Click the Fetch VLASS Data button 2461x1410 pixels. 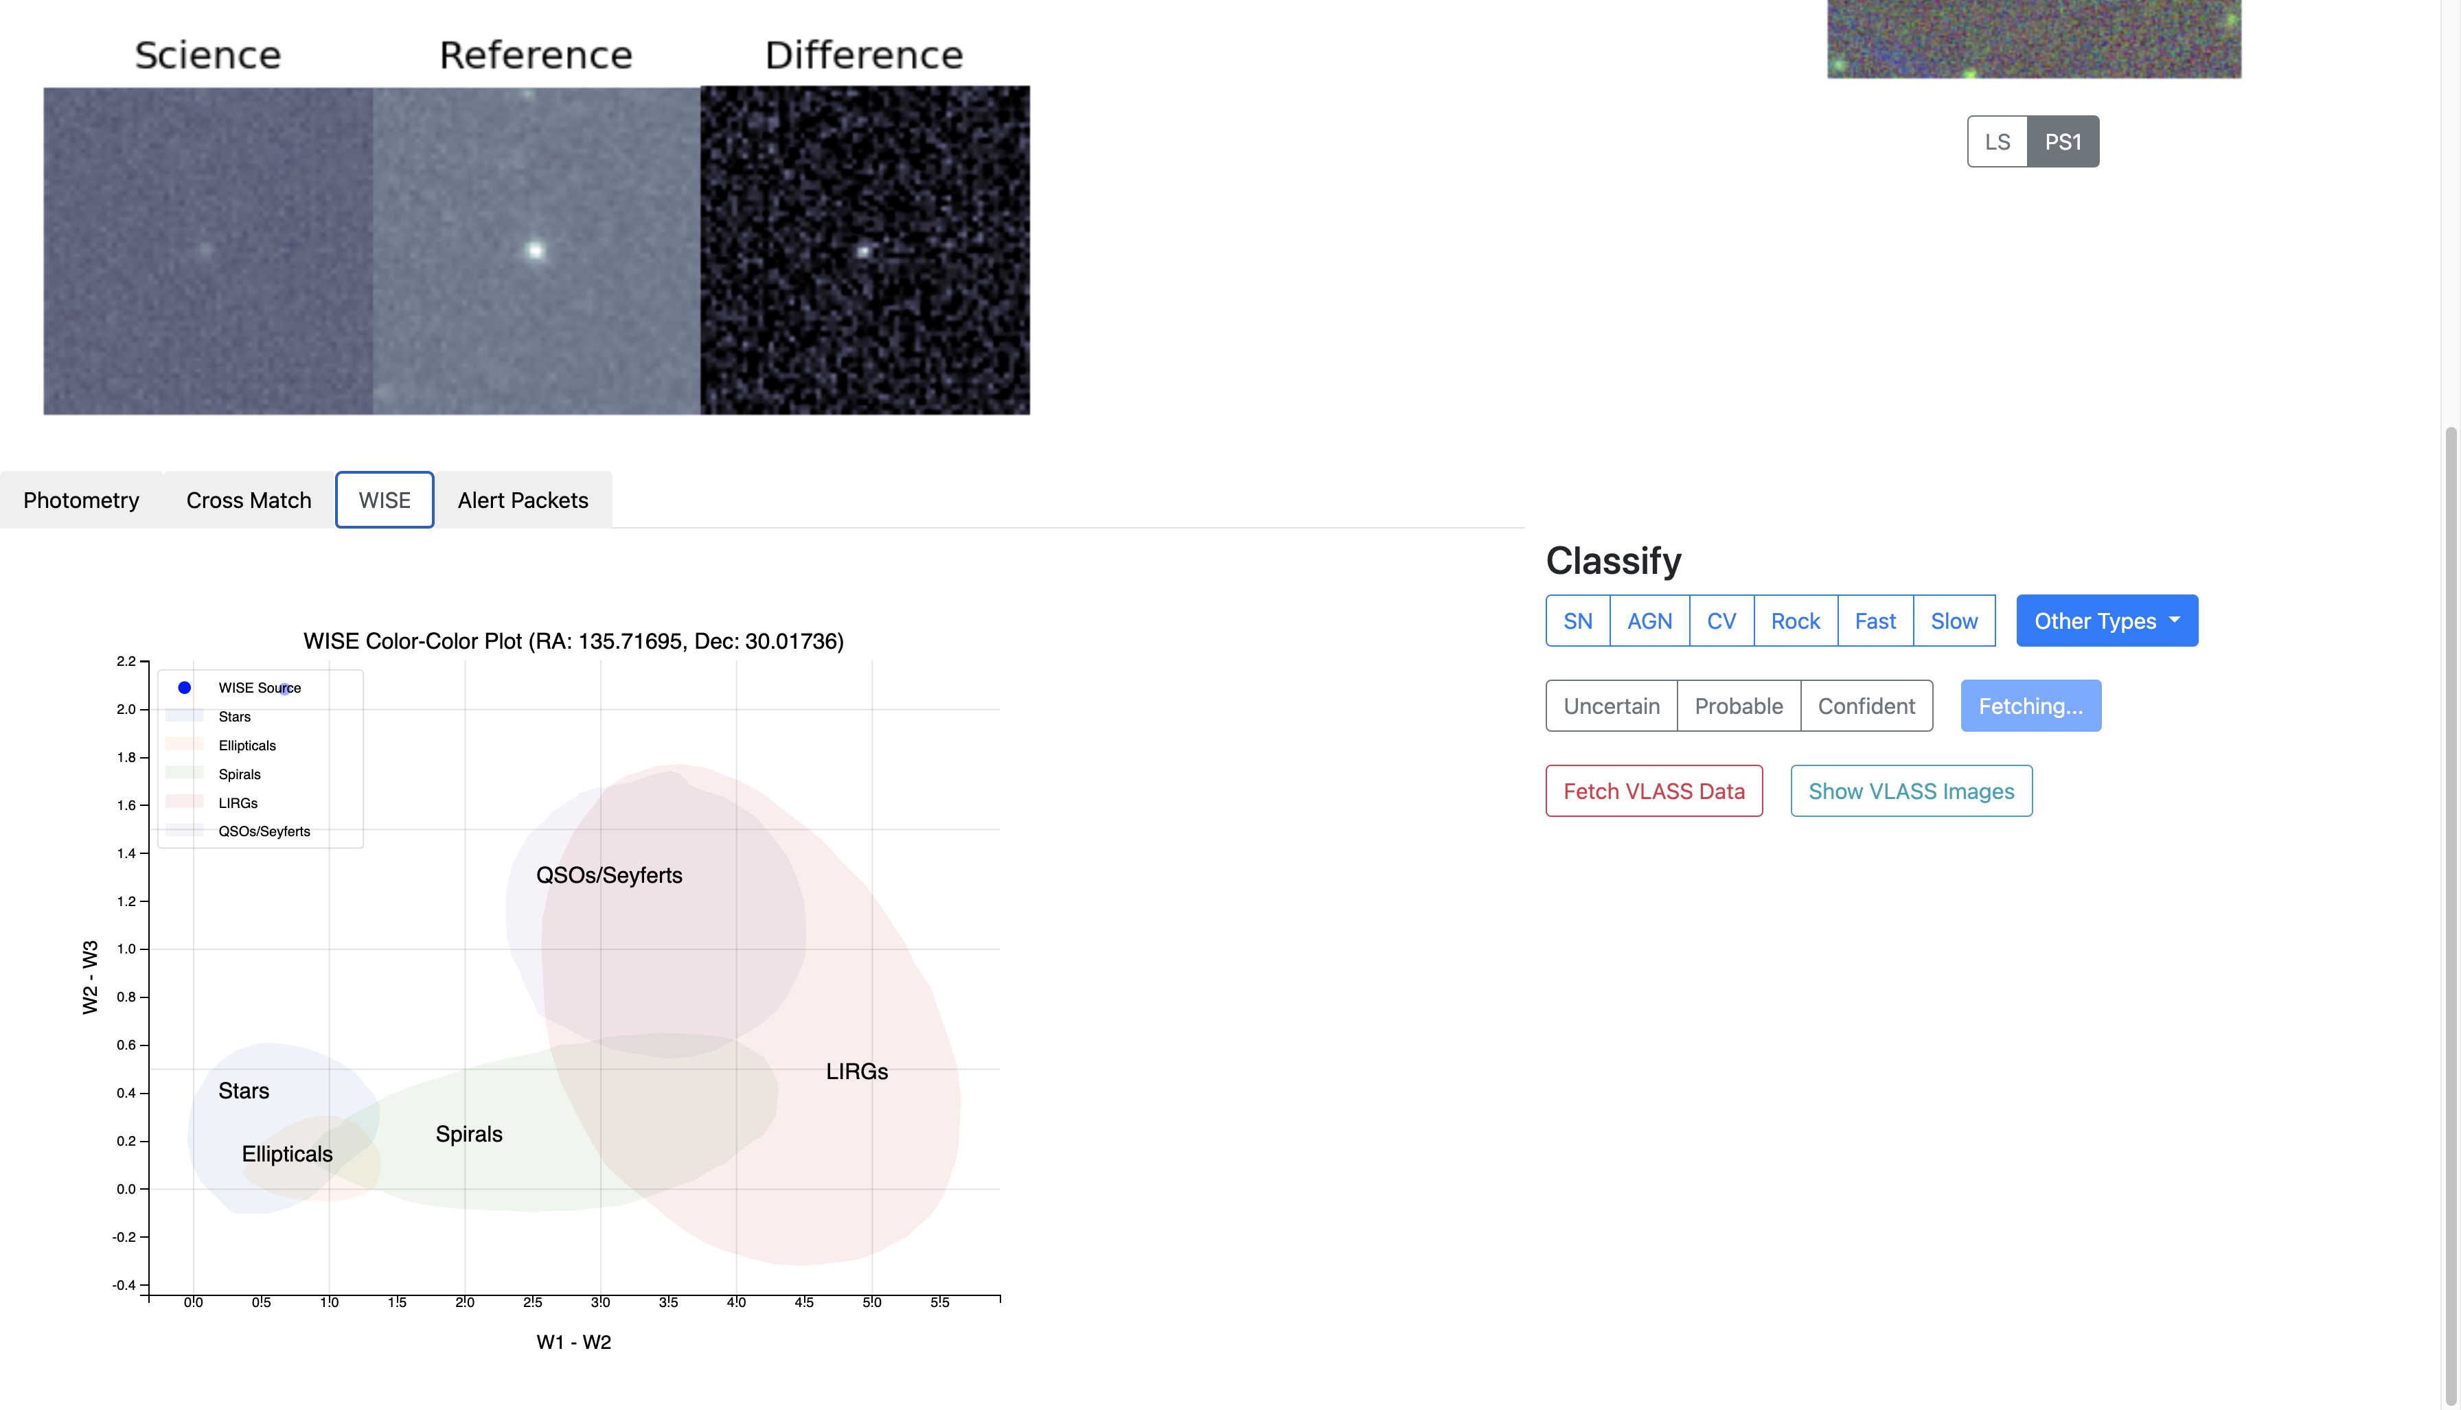1654,791
